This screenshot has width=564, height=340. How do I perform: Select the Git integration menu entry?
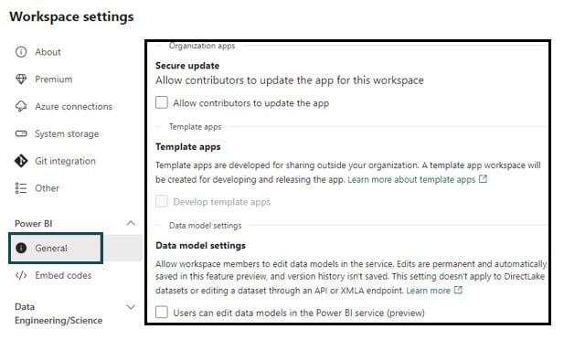(x=65, y=161)
